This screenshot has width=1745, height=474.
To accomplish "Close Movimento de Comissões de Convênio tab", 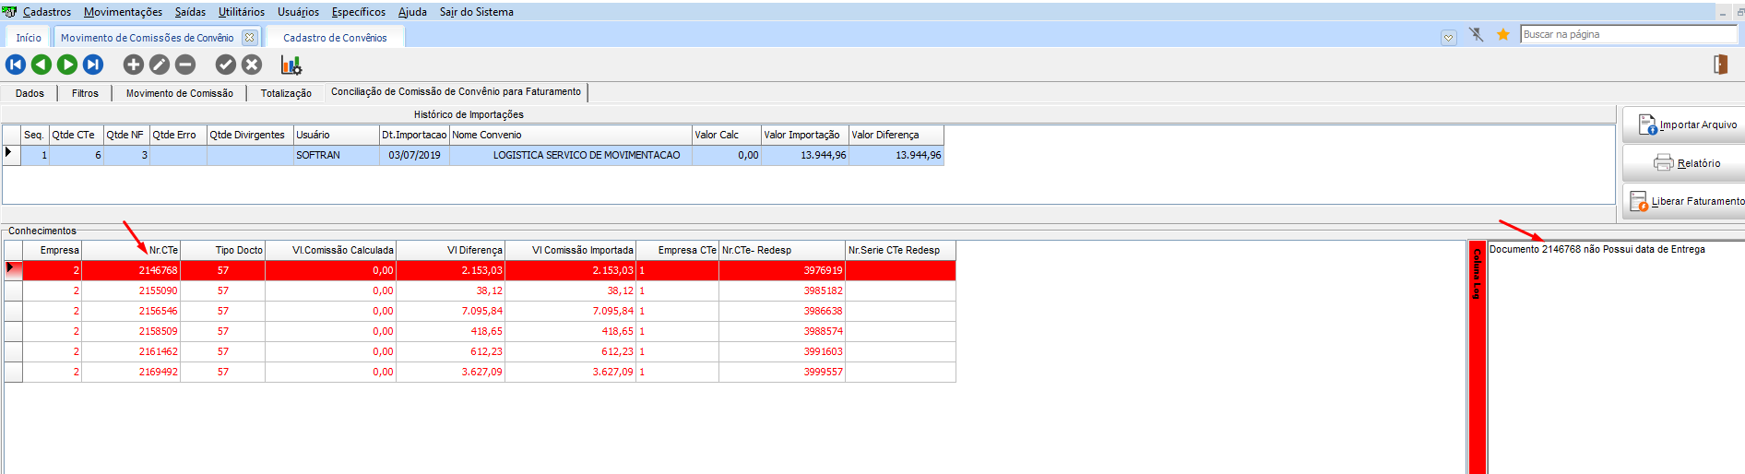I will (249, 38).
